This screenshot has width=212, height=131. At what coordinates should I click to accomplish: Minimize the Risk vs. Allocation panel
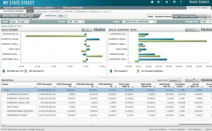point(202,29)
